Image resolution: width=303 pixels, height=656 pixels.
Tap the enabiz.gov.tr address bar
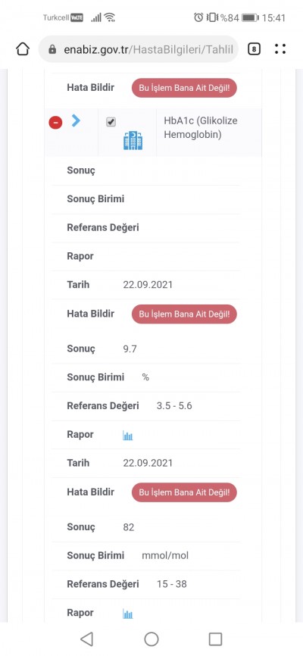click(139, 49)
